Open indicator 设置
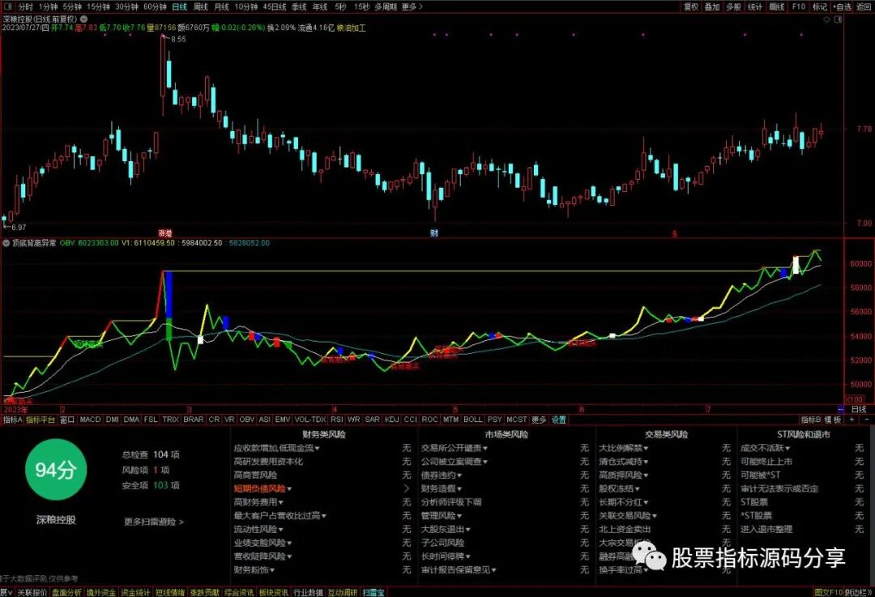Image resolution: width=875 pixels, height=597 pixels. [558, 420]
